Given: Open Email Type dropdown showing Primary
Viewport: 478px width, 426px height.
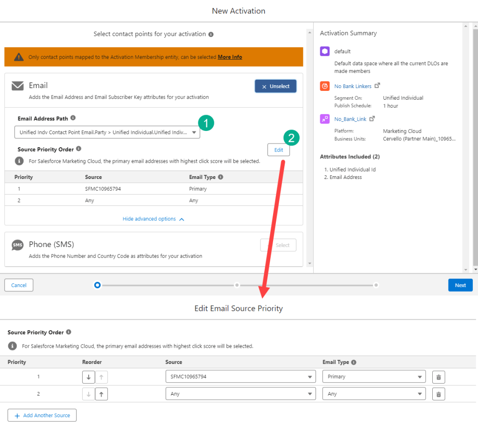Looking at the screenshot, I should (374, 377).
